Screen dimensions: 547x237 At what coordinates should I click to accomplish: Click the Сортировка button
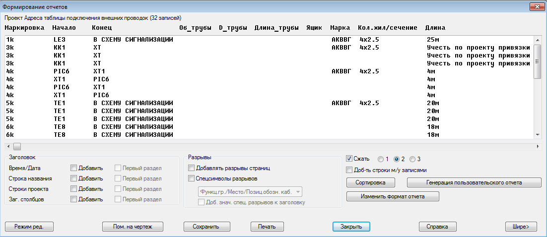tap(371, 183)
